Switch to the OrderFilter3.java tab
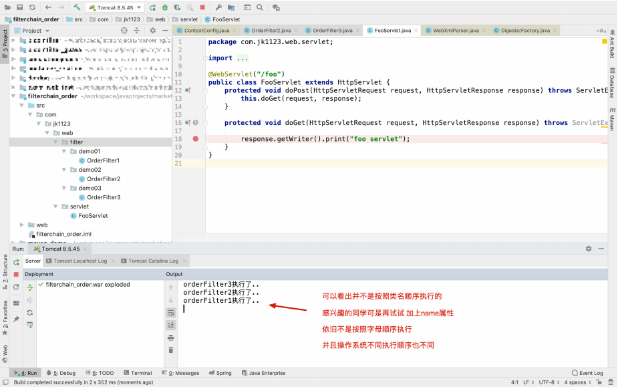This screenshot has height=387, width=618. (332, 30)
